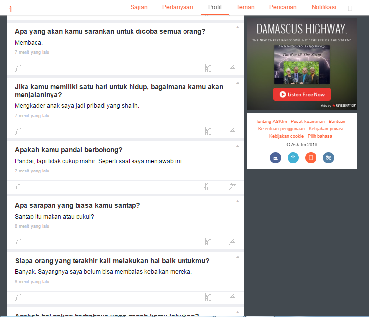Open the Pencarian tab

click(x=283, y=7)
